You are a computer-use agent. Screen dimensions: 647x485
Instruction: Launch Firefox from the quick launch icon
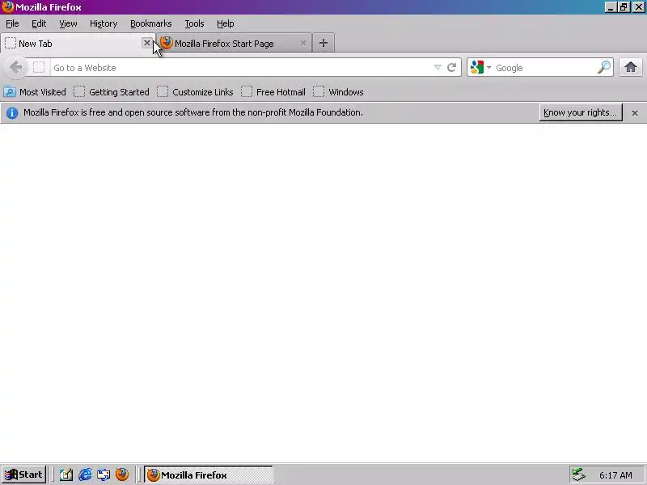point(122,474)
